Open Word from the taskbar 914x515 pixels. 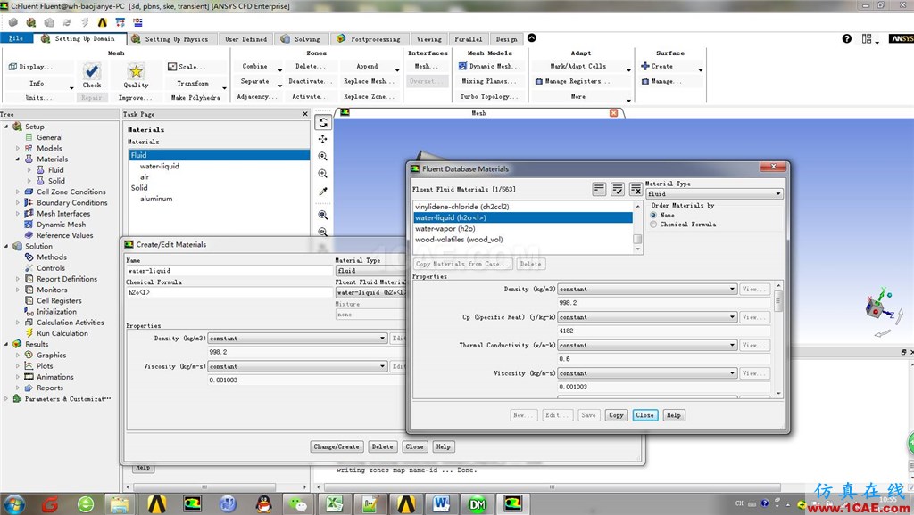click(441, 503)
